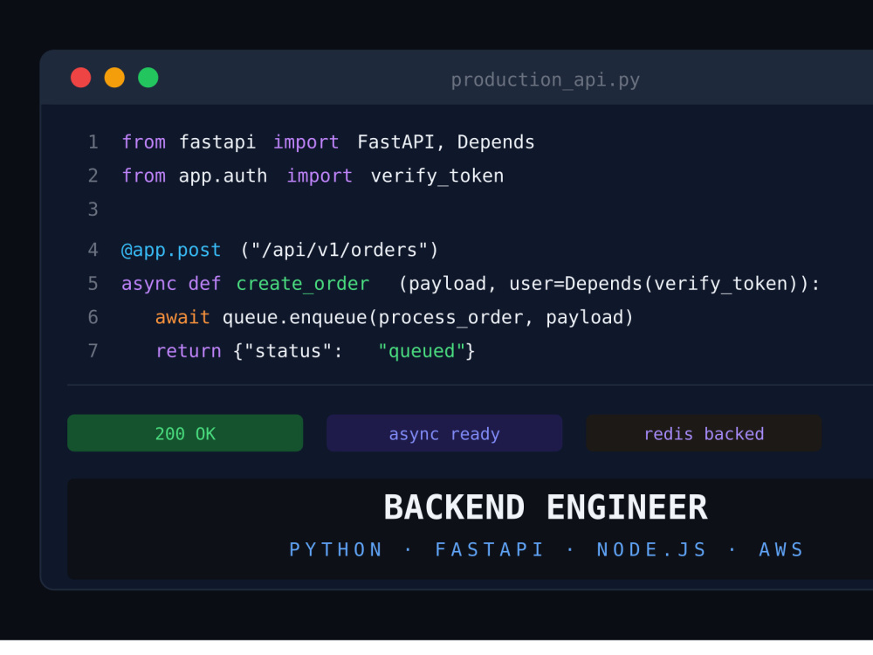Image resolution: width=873 pixels, height=655 pixels.
Task: Click BACKEND ENGINEER heading
Action: click(x=545, y=507)
